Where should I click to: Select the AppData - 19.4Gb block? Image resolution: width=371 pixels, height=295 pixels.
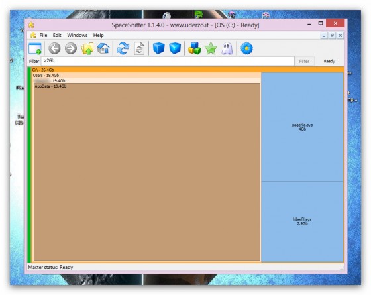tap(147, 172)
